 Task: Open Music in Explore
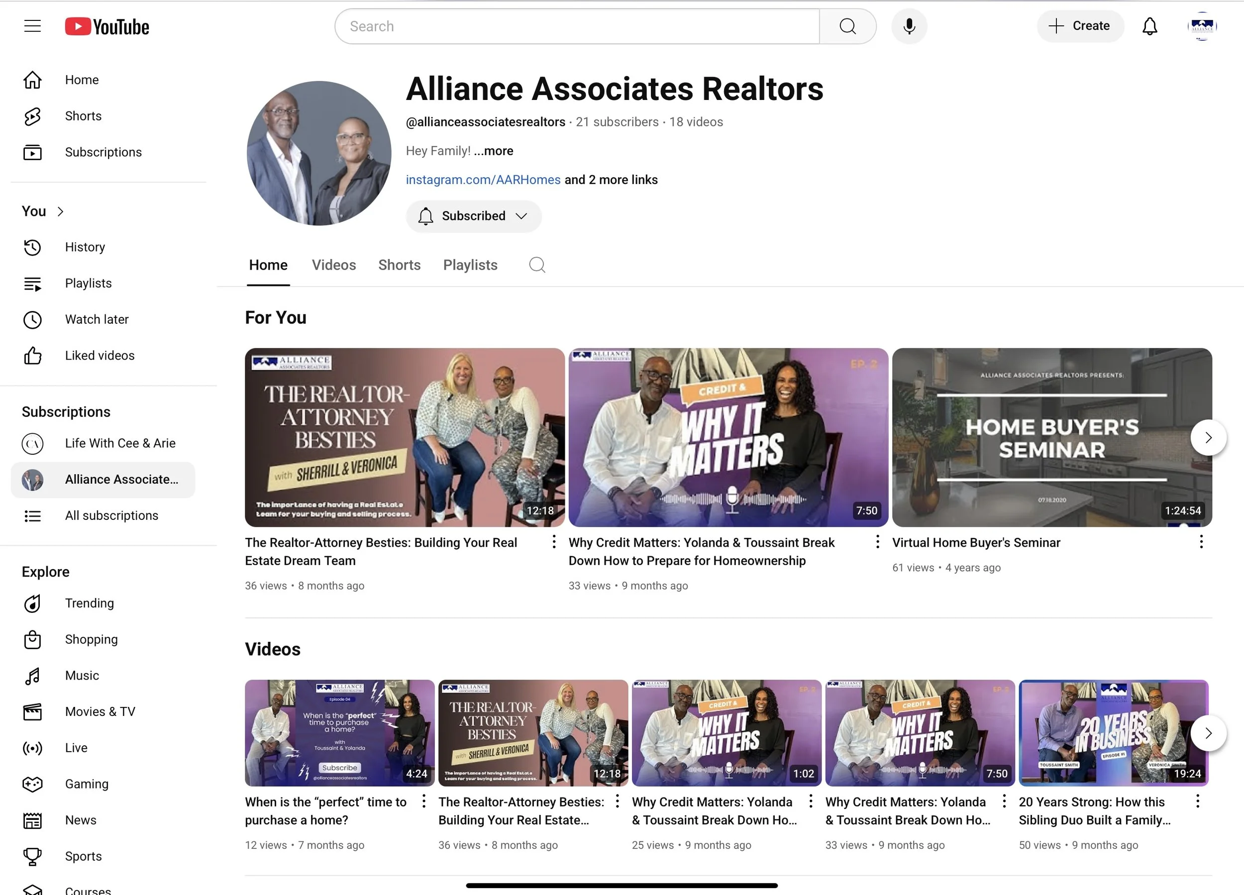[103, 676]
